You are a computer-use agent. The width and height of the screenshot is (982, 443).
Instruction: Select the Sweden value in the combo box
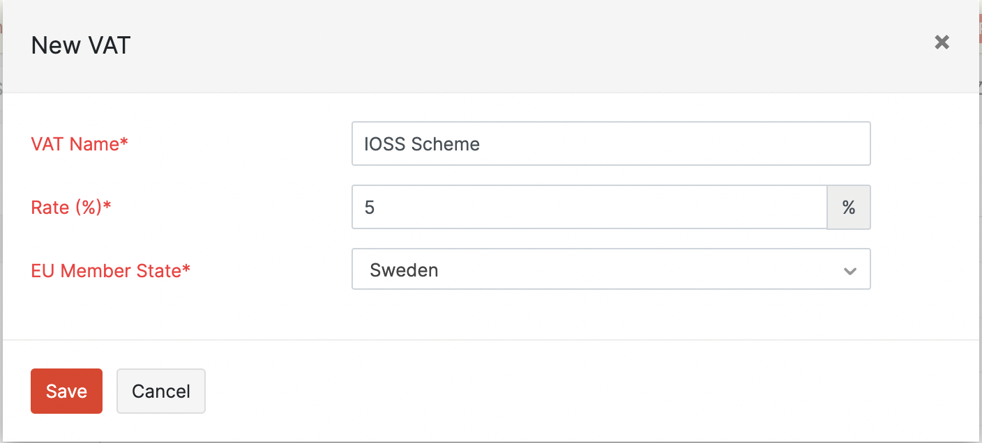tap(404, 270)
